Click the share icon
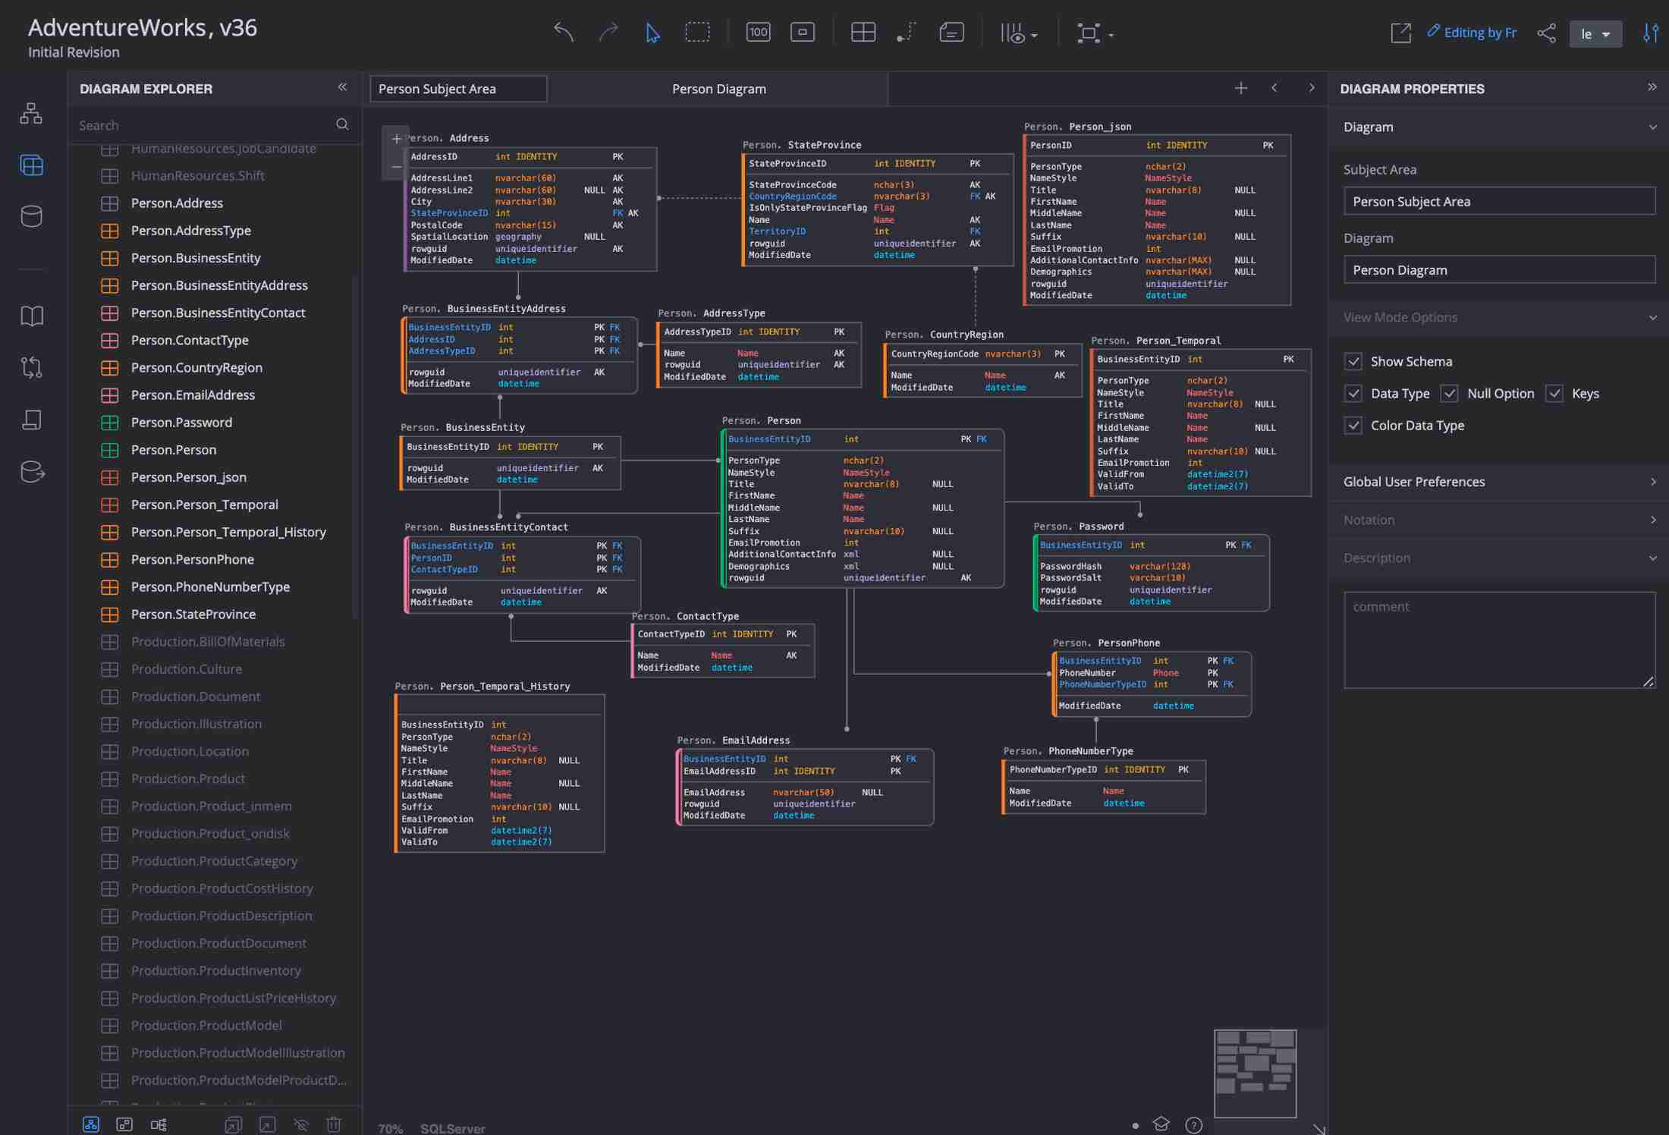1669x1135 pixels. coord(1546,33)
